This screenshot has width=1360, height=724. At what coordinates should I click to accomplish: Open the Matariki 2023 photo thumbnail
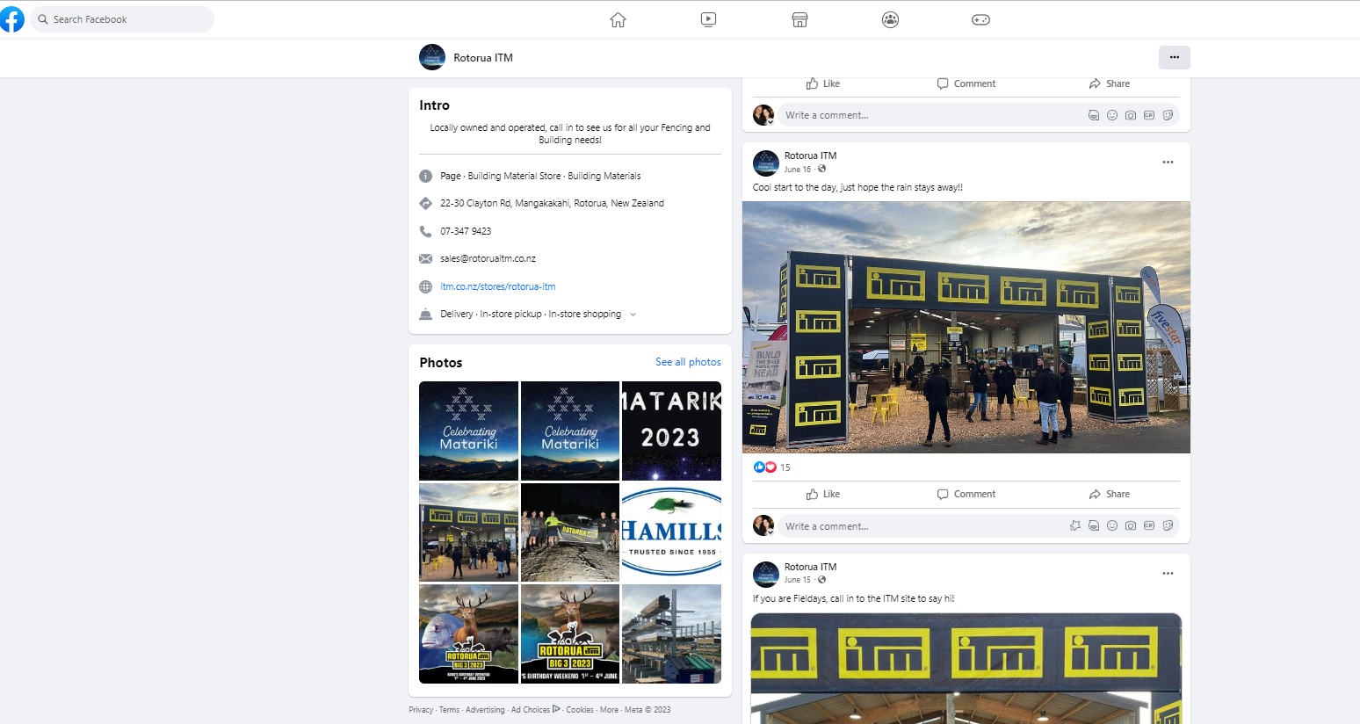tap(671, 431)
